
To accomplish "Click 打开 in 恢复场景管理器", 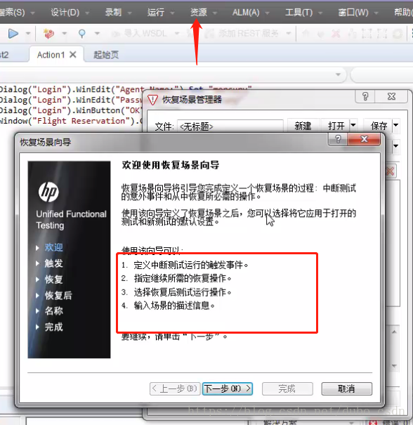I will (336, 126).
